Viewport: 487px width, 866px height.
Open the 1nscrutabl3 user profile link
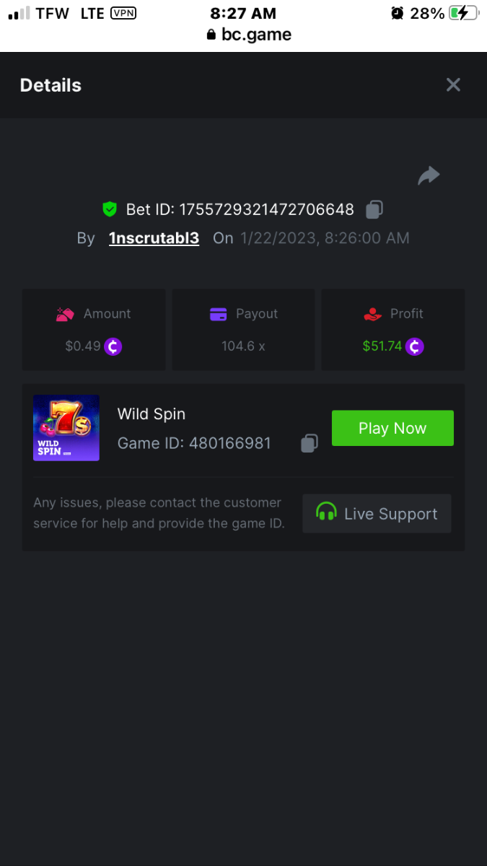click(x=154, y=238)
